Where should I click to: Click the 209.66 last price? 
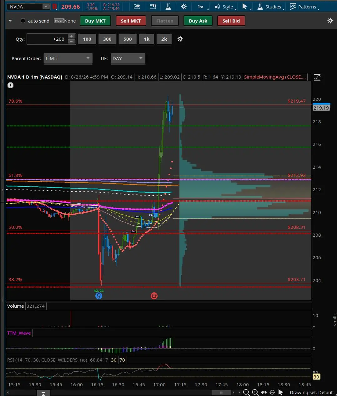(71, 7)
